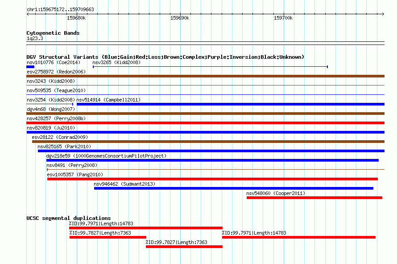Click the blue nsv825165 gain bar
397x264 pixels.
point(211,151)
